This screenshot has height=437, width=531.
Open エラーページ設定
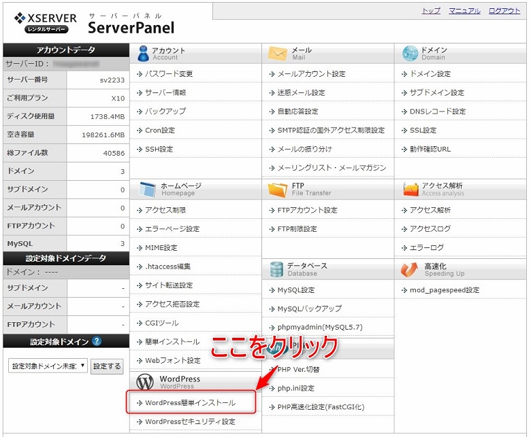click(172, 229)
